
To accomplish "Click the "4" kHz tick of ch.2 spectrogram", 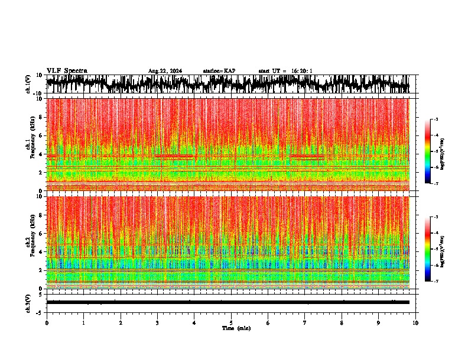I will (41, 252).
